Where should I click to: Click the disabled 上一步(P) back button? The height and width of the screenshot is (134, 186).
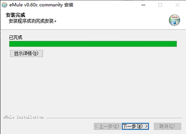[107, 126]
